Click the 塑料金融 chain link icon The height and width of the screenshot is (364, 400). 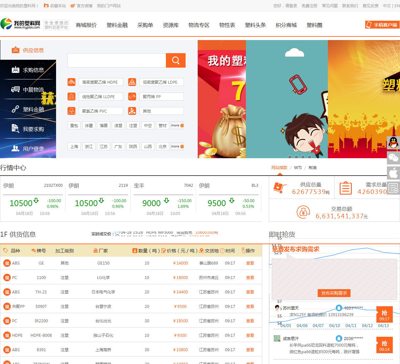(x=15, y=109)
